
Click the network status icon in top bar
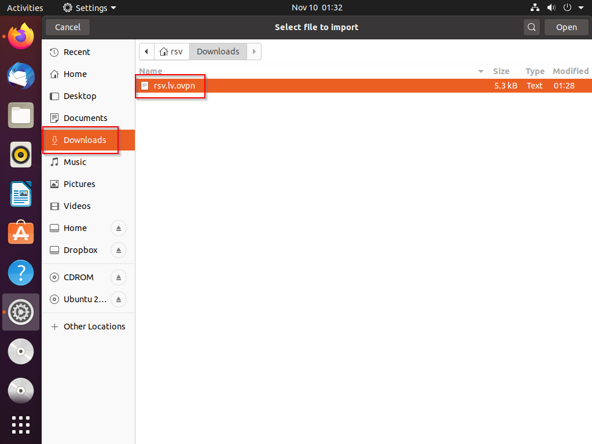point(535,8)
